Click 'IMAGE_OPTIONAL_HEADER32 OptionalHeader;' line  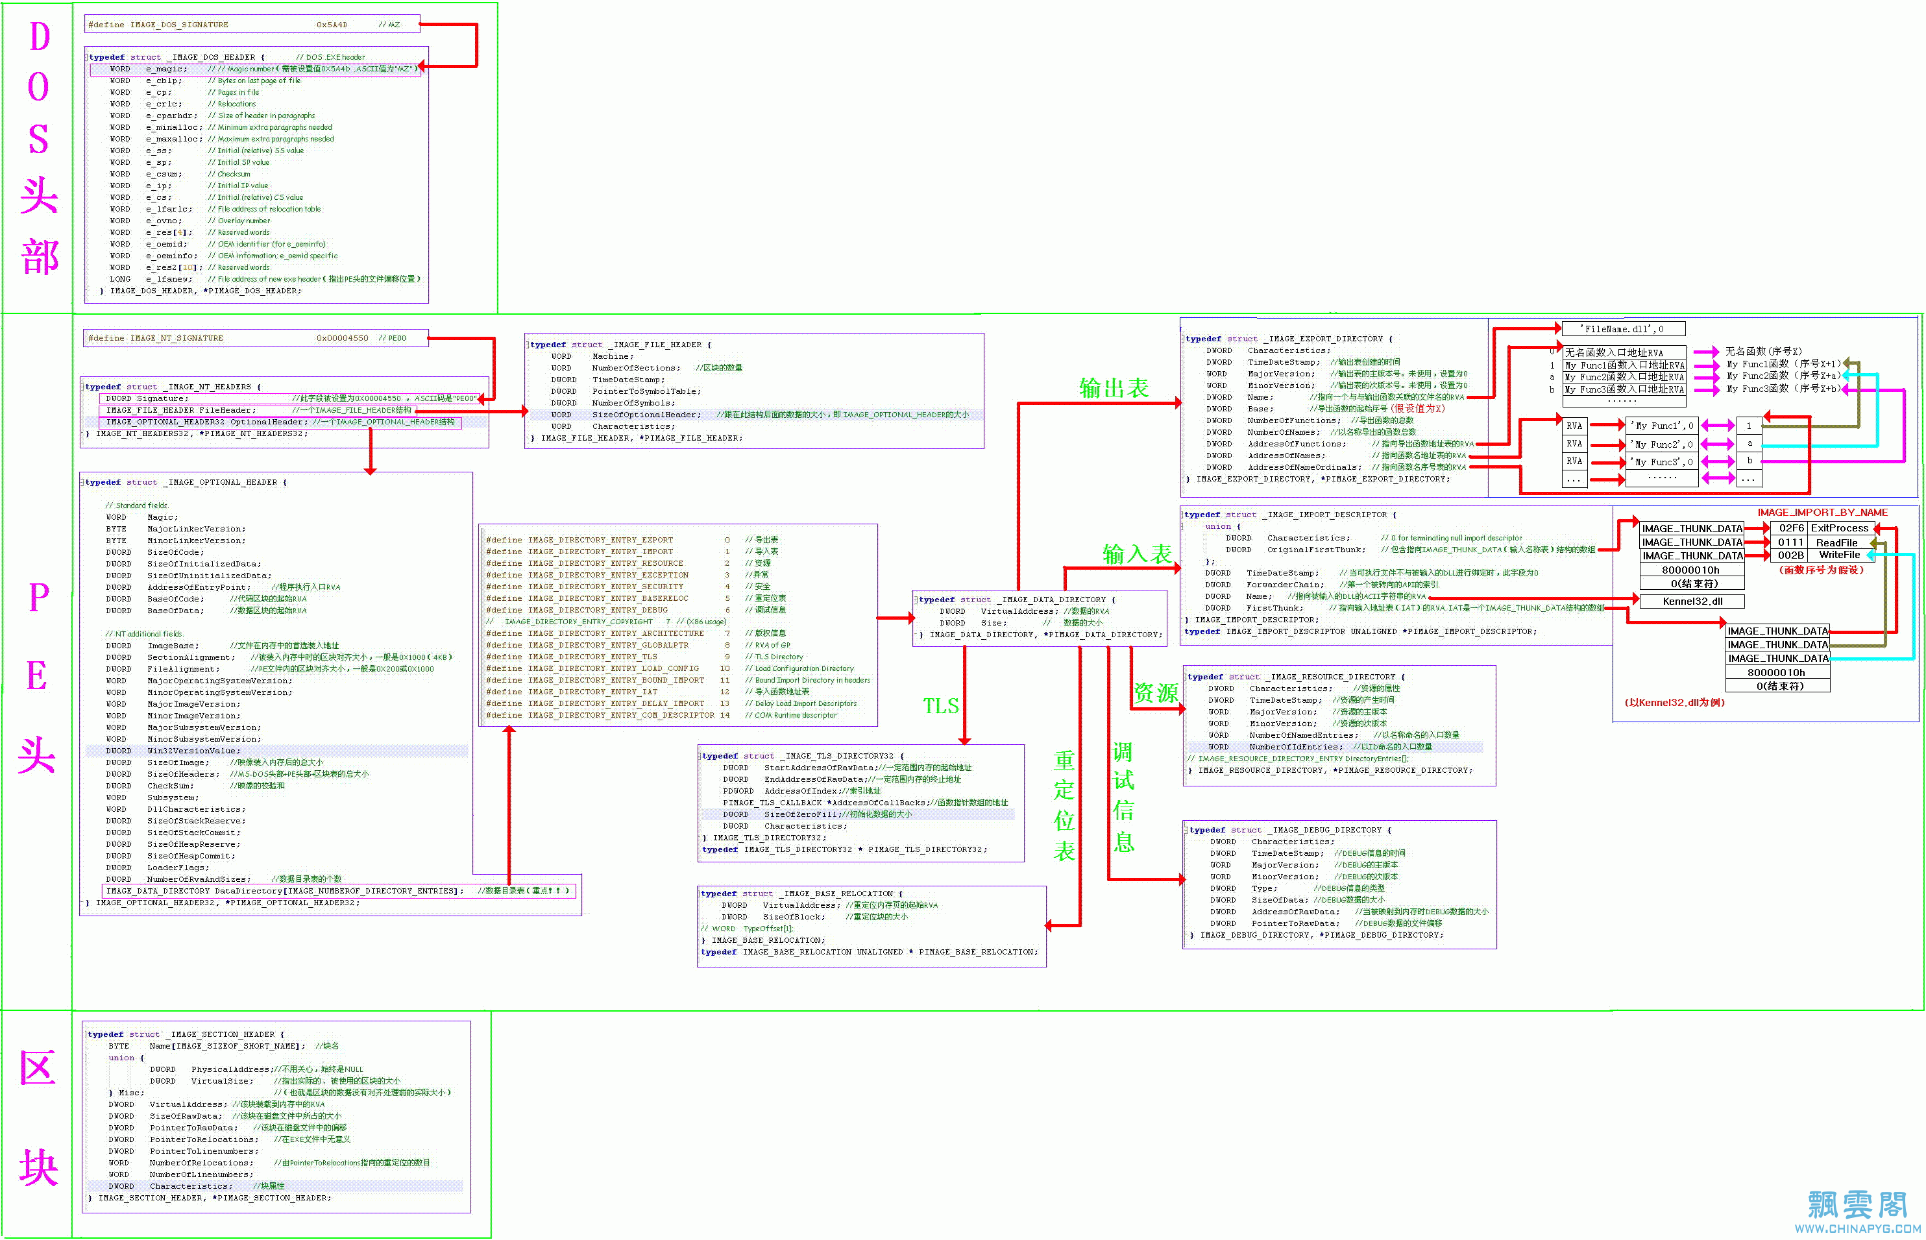click(281, 422)
